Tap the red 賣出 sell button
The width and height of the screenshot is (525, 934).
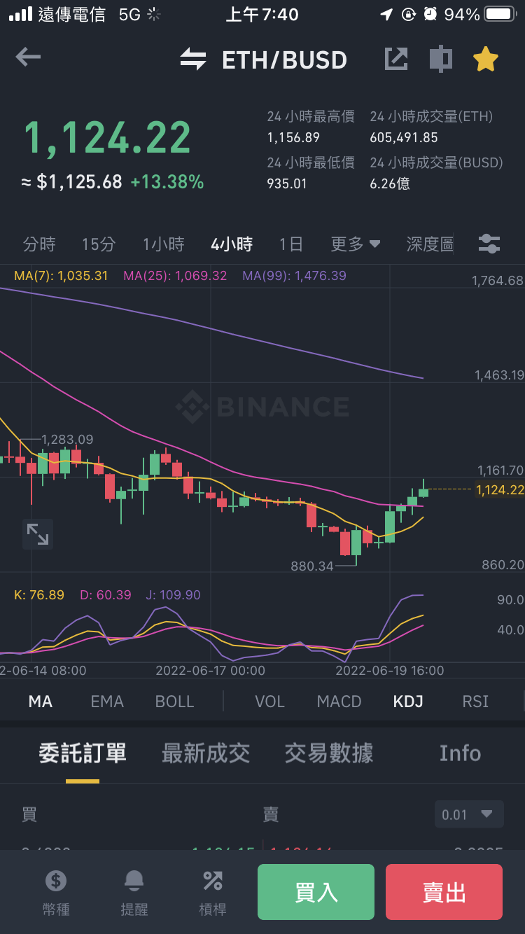point(444,892)
